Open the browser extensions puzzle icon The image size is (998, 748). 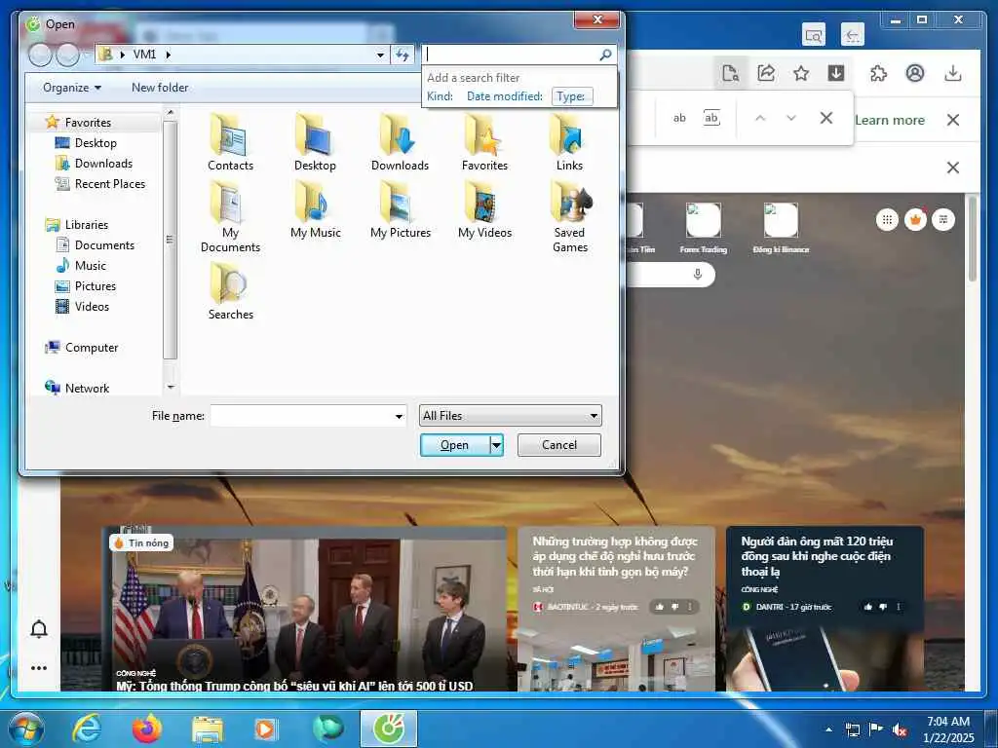click(x=878, y=73)
